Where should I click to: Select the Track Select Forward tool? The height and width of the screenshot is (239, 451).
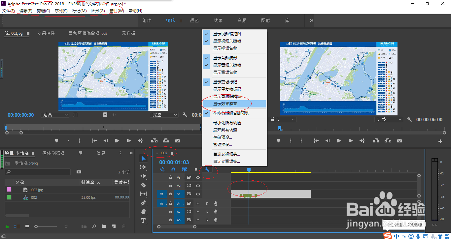pyautogui.click(x=143, y=167)
